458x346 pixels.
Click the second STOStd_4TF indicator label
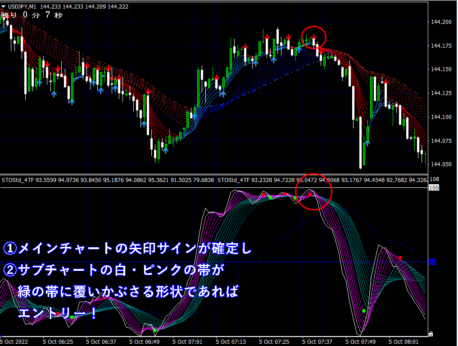[233, 180]
